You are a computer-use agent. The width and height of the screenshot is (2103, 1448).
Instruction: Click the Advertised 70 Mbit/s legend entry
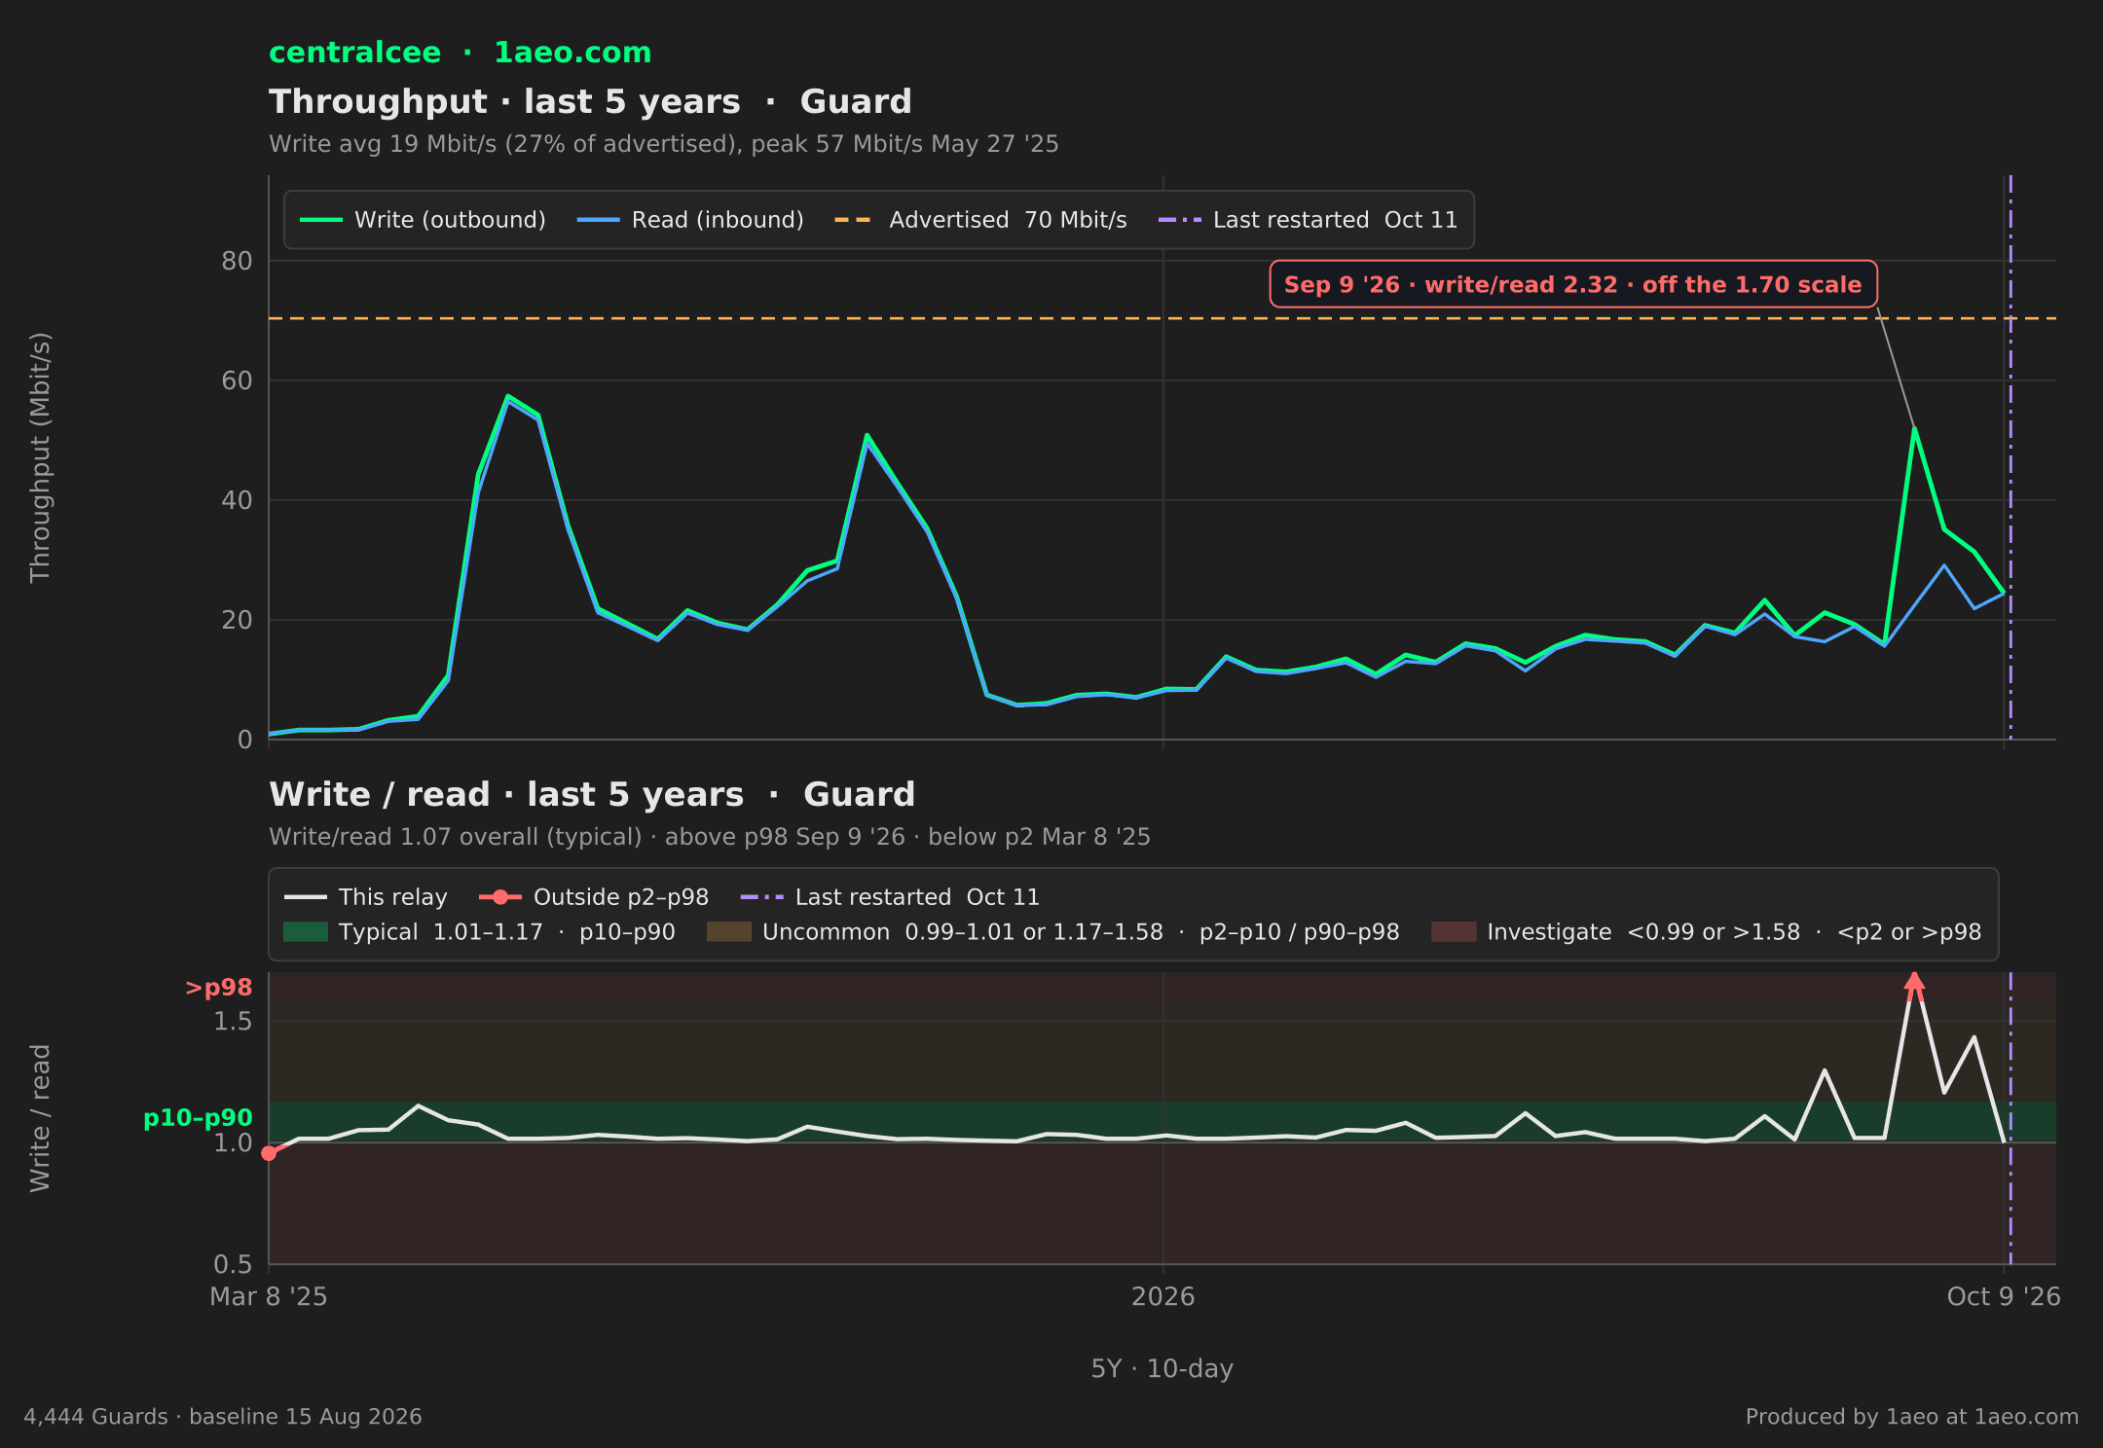point(980,220)
